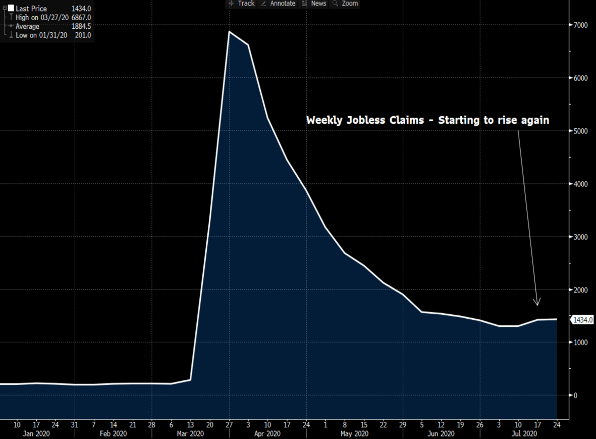Image resolution: width=596 pixels, height=439 pixels.
Task: Click the chart peak at March 27
Action: (230, 32)
